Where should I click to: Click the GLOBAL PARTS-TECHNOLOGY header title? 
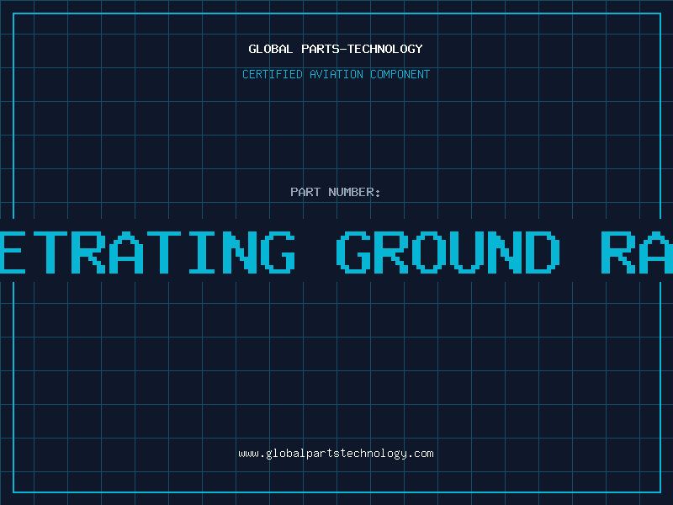coord(336,49)
